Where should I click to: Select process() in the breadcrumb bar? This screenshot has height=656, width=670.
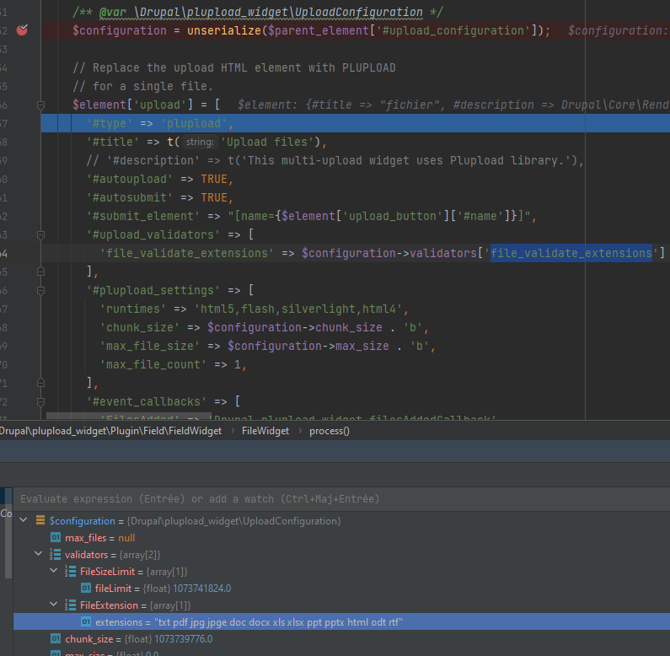tap(329, 431)
